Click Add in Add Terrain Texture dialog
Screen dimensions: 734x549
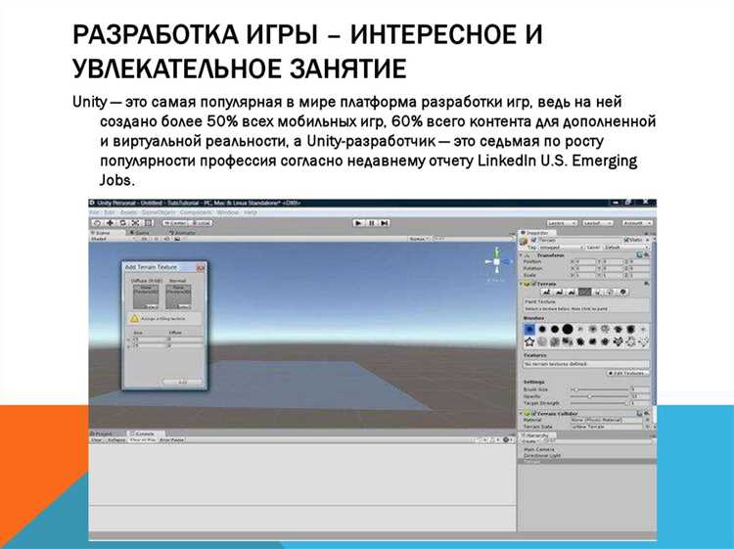[x=183, y=382]
